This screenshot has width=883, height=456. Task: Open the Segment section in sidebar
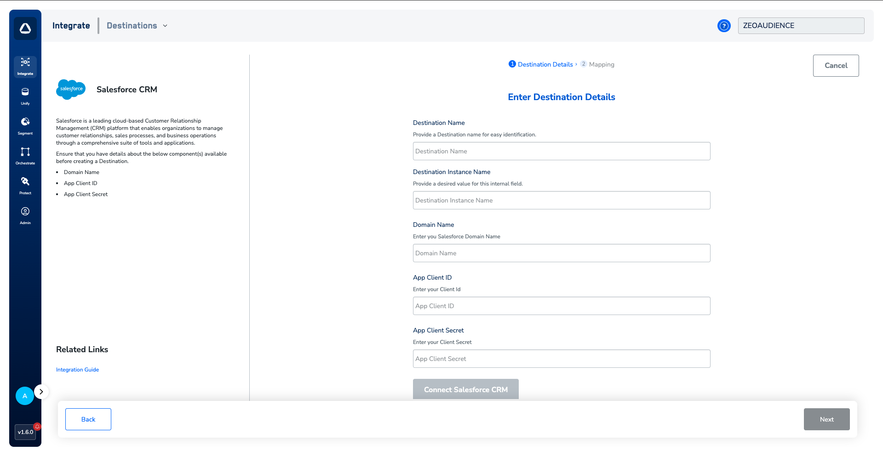point(25,126)
